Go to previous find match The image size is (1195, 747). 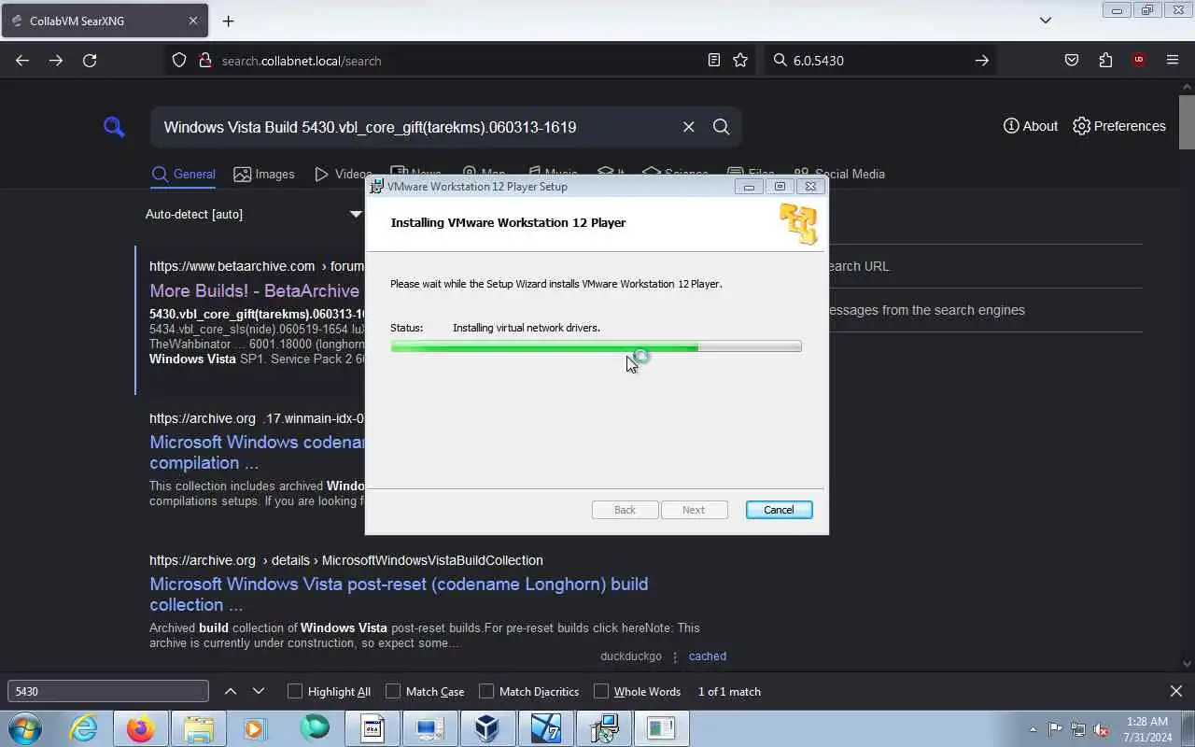(231, 692)
